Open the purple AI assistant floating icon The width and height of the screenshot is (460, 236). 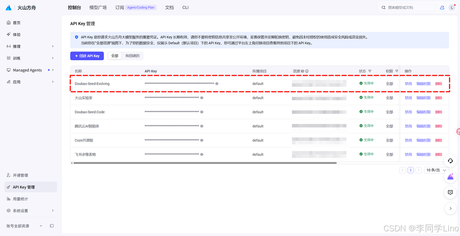pos(450,176)
